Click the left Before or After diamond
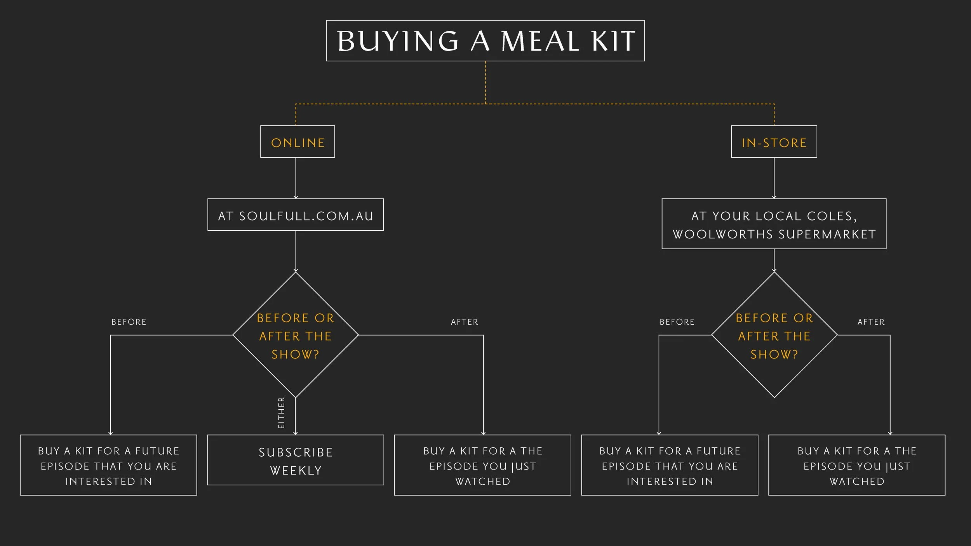971x546 pixels. 296,335
